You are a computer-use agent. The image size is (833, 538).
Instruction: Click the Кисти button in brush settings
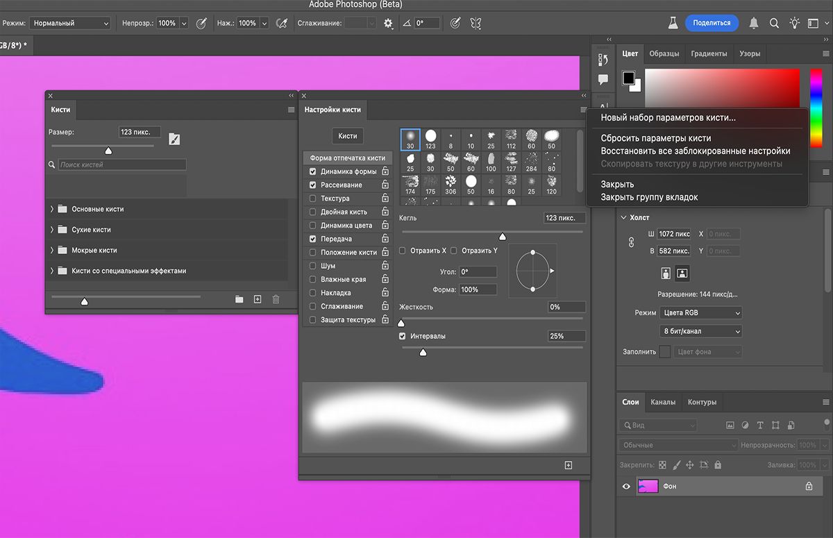coord(348,136)
